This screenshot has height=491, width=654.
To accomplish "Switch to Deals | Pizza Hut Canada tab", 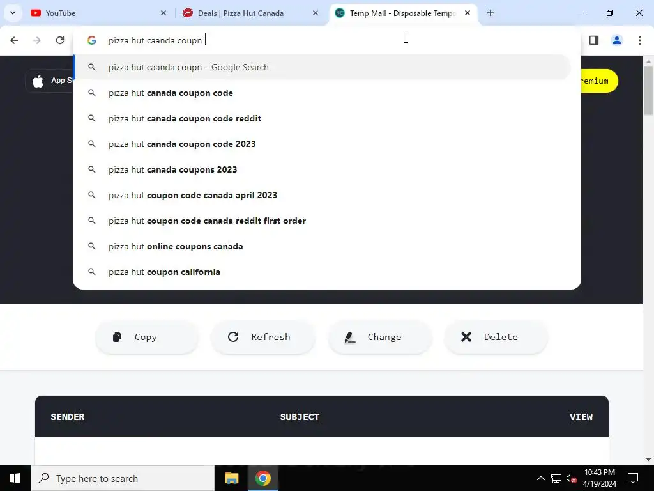I will click(250, 13).
